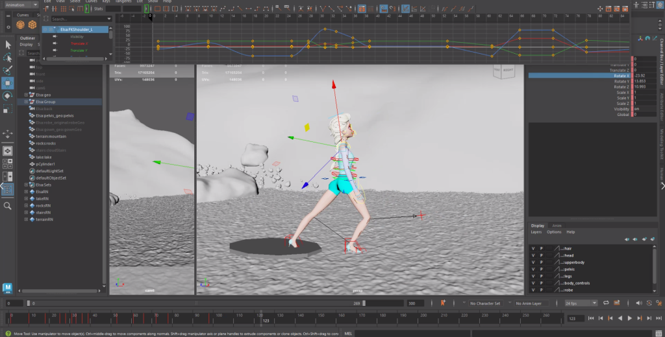
Task: Click the current time marker at frame 123
Action: (261, 318)
